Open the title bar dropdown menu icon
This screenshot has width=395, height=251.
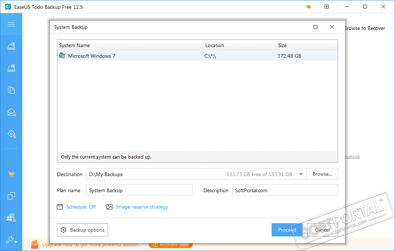click(x=326, y=7)
